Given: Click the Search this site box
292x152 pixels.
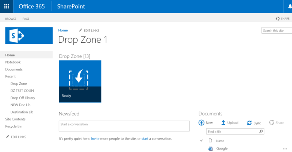Looking at the screenshot, I should [x=277, y=31].
